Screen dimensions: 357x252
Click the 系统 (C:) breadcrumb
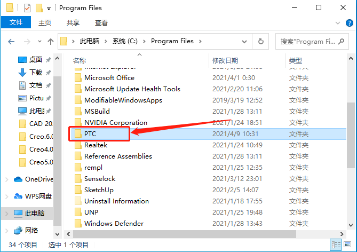[125, 41]
